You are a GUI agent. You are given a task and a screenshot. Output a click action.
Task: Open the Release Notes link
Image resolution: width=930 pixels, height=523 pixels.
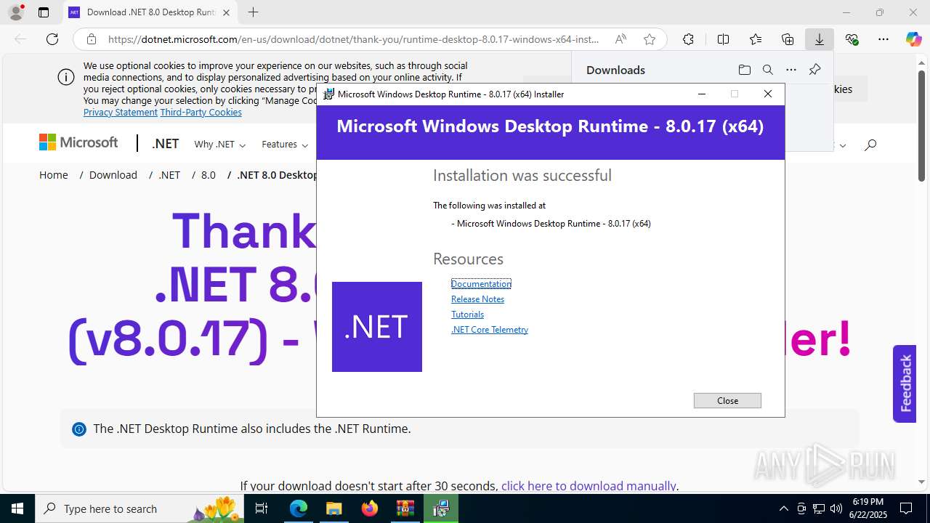click(x=477, y=299)
